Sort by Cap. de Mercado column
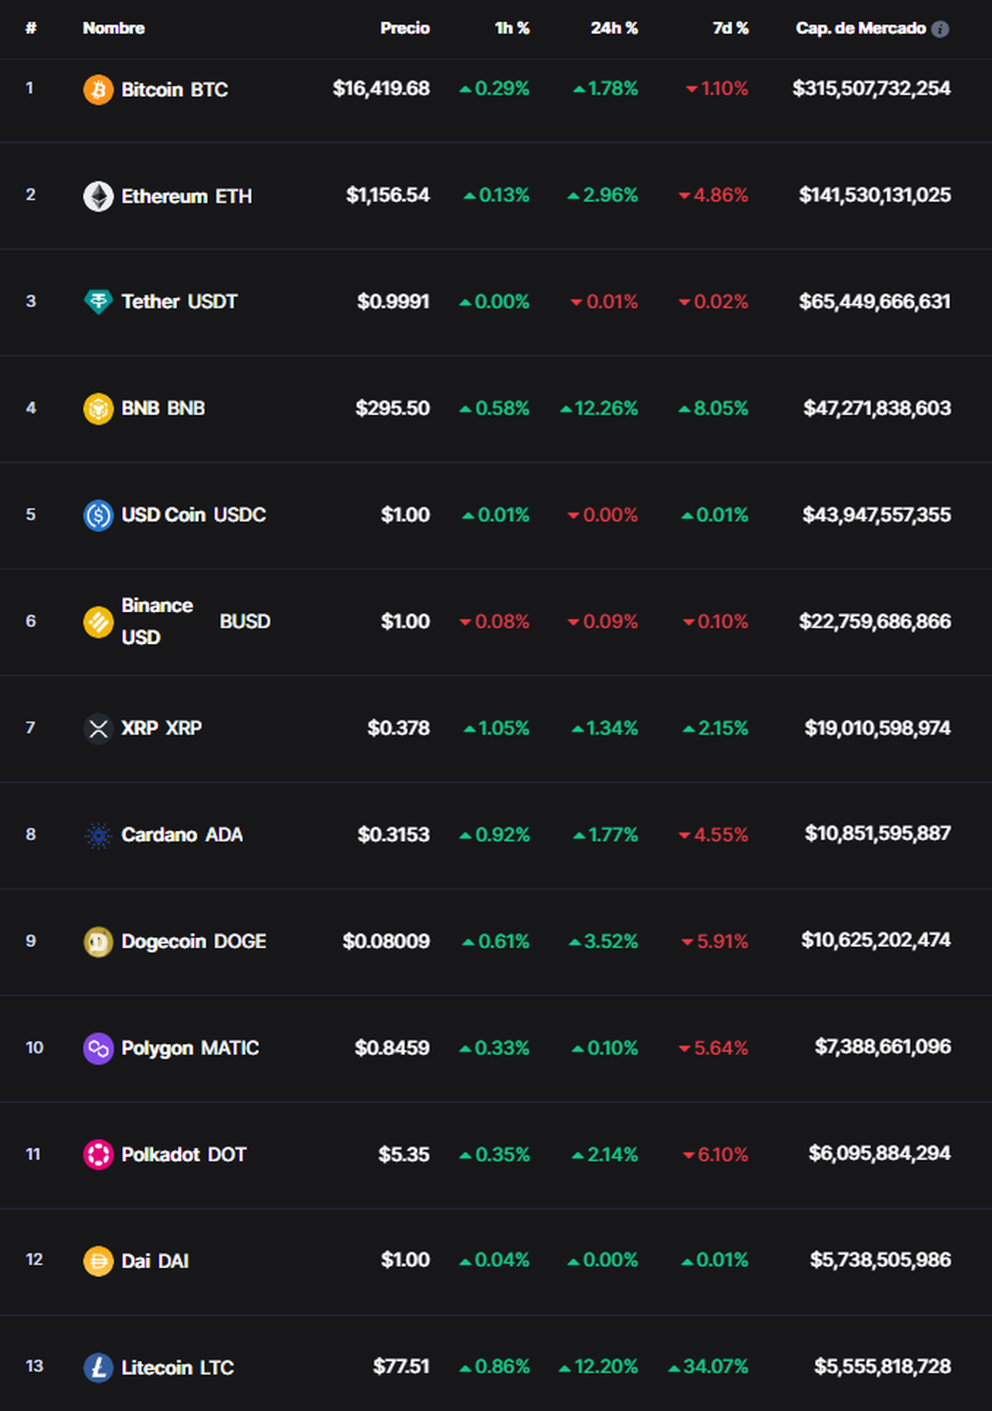The image size is (992, 1411). tap(860, 27)
